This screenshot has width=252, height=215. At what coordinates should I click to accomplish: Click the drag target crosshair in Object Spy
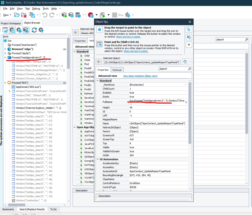click(x=99, y=30)
